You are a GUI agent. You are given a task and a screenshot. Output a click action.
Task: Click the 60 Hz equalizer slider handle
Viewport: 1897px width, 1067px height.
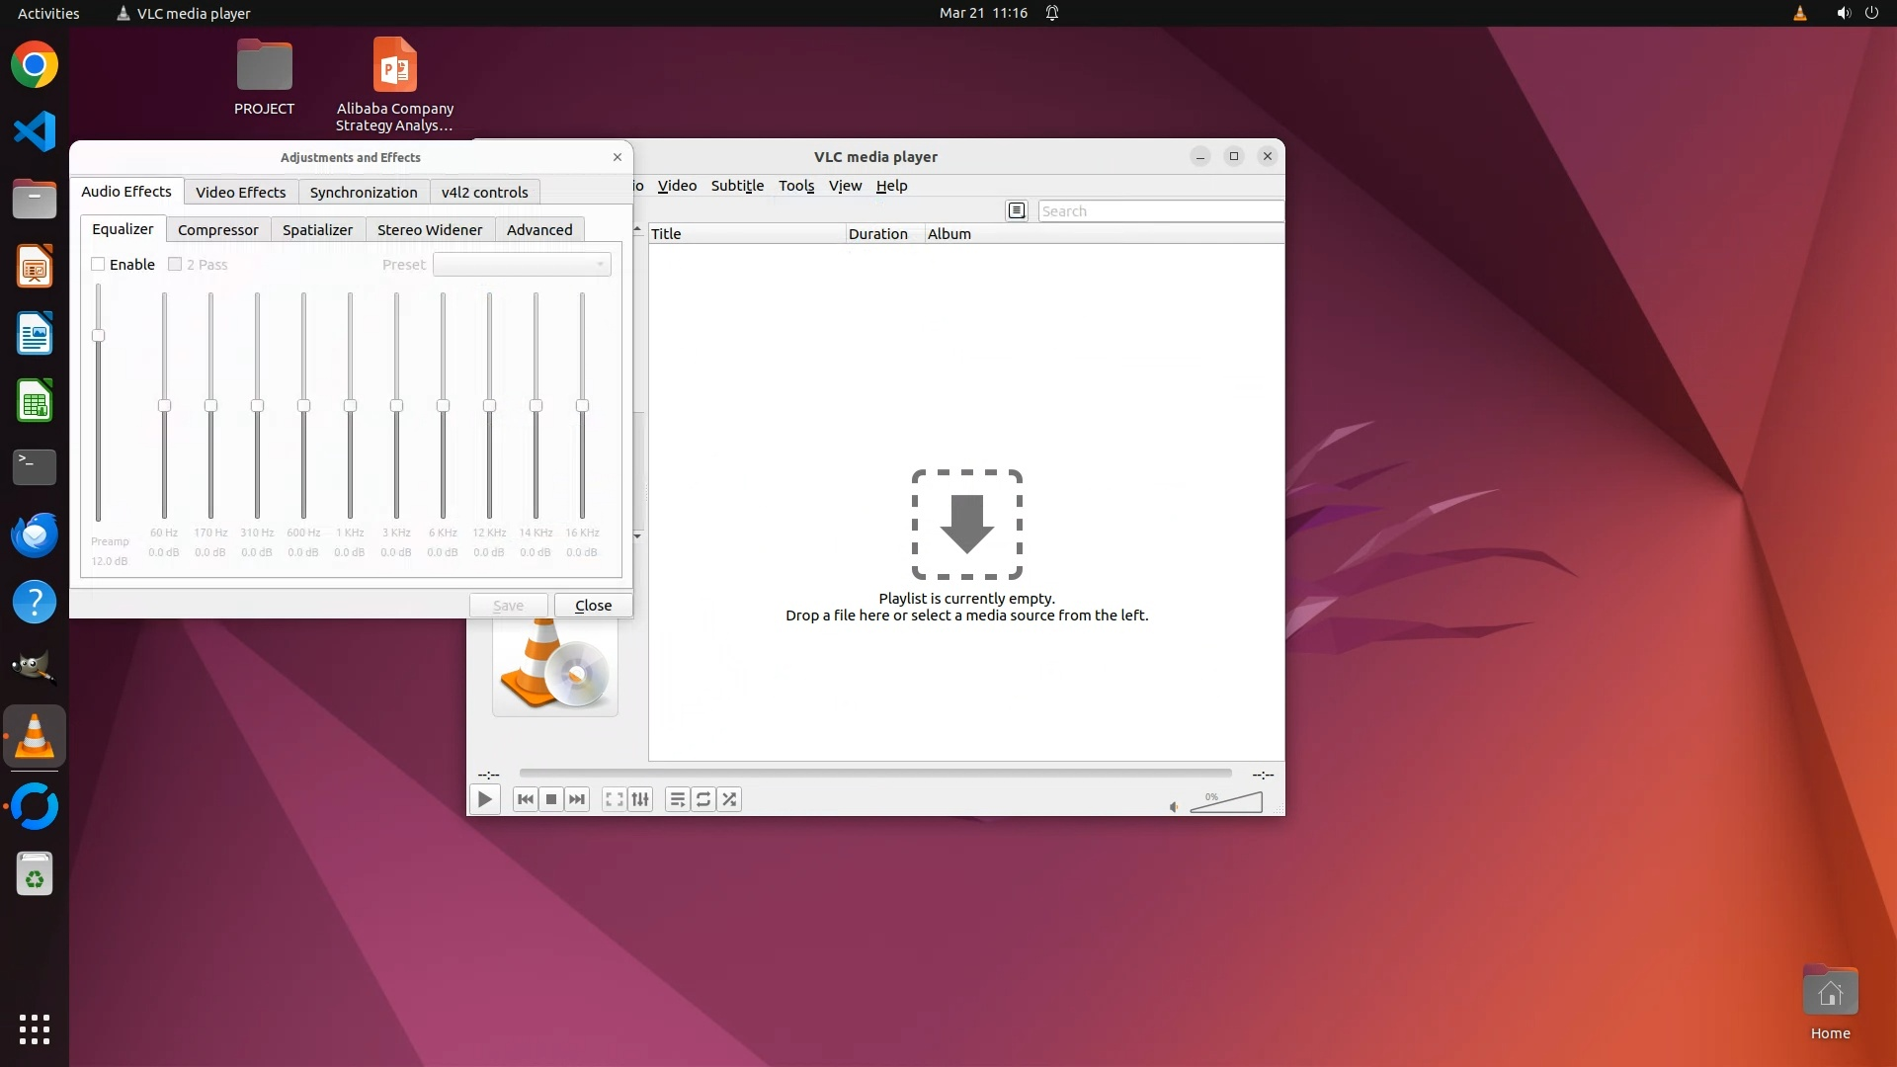164,406
